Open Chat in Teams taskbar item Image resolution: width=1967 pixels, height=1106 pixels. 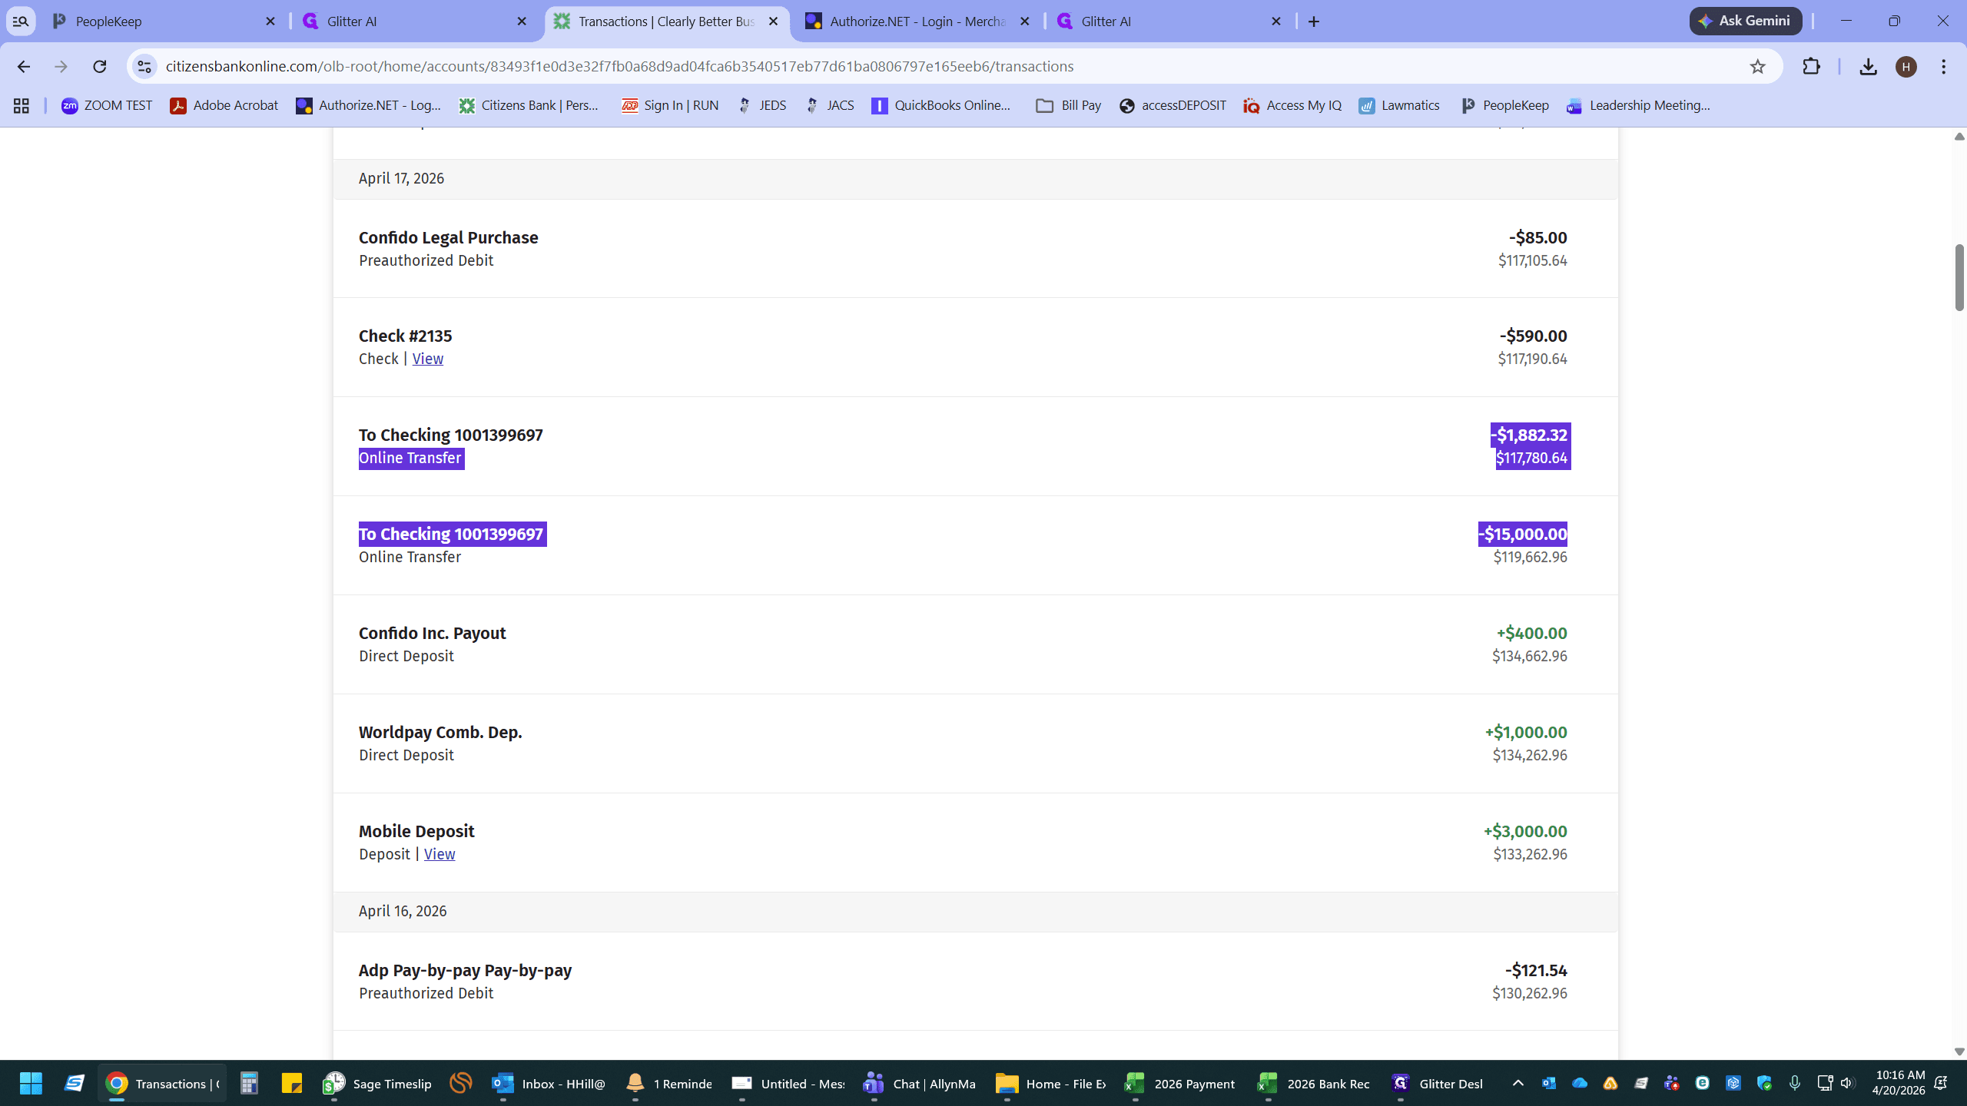pos(919,1083)
